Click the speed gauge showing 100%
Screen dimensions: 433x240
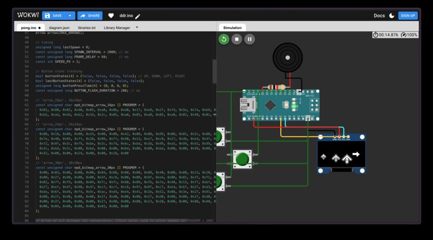[x=403, y=35]
